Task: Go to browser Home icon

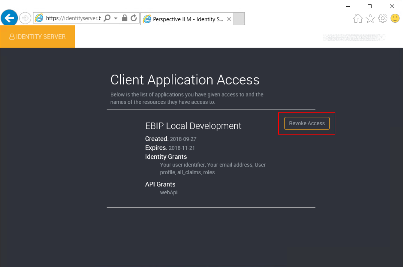Action: point(358,19)
